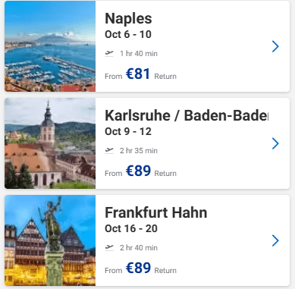The image size is (295, 289).
Task: Choose the €89 Karlsruhe return fare
Action: 138,171
